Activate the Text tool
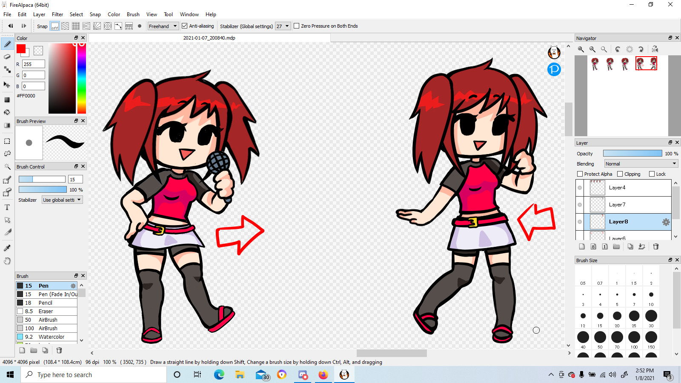681x383 pixels. [7, 207]
